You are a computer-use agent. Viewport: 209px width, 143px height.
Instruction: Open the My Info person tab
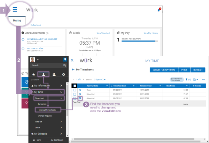[44, 74]
